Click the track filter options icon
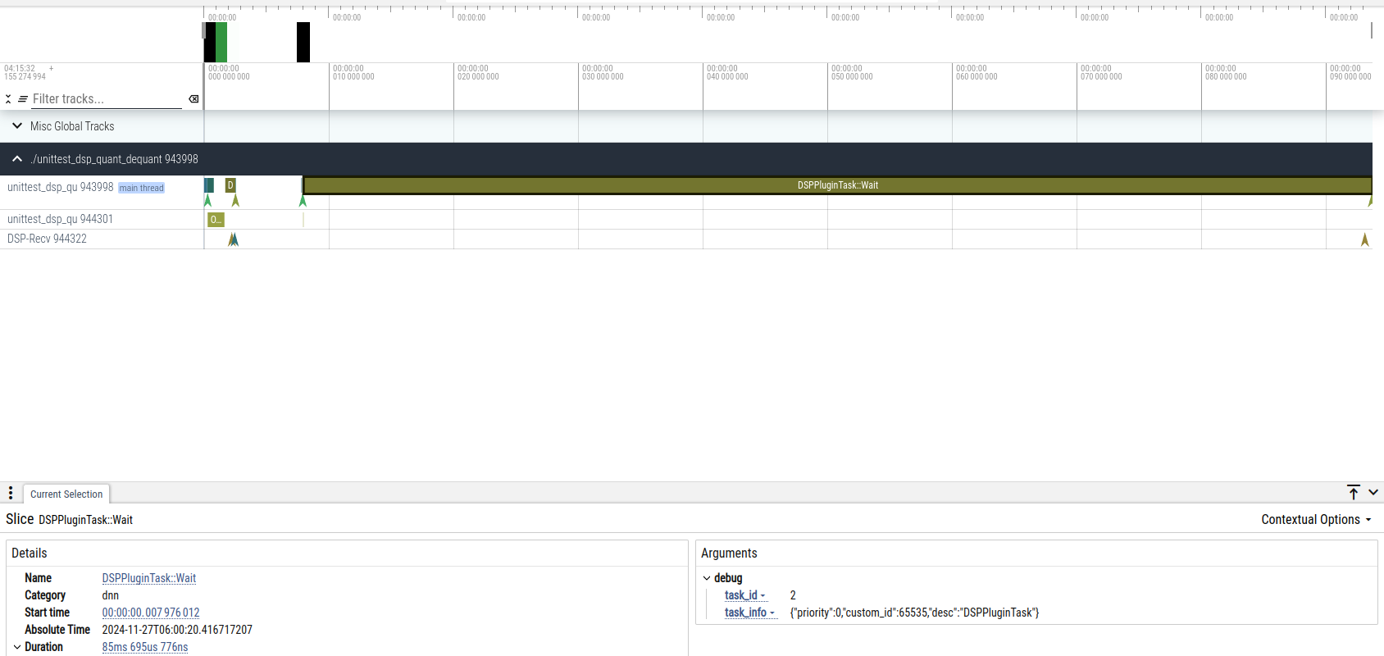Image resolution: width=1384 pixels, height=656 pixels. pos(23,99)
